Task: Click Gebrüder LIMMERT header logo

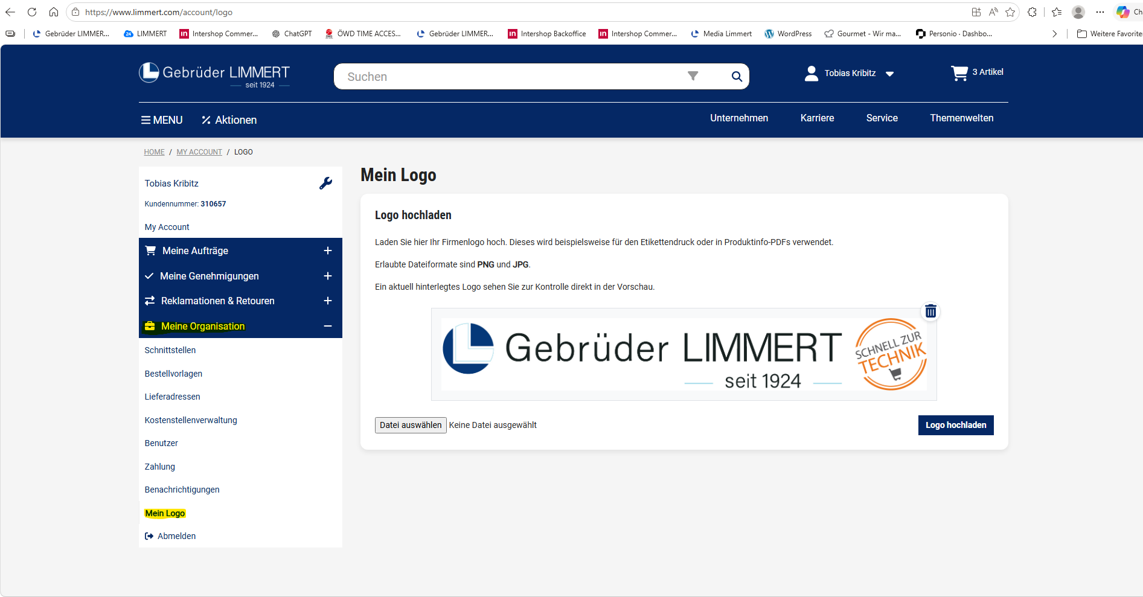Action: (214, 75)
